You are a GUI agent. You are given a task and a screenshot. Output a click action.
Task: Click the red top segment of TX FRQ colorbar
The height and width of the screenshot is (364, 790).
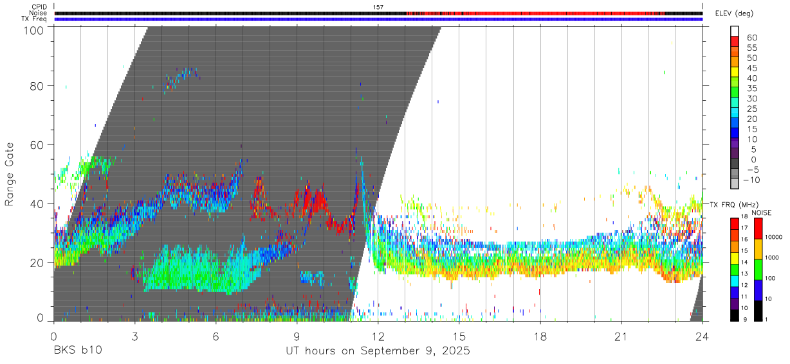(x=735, y=223)
